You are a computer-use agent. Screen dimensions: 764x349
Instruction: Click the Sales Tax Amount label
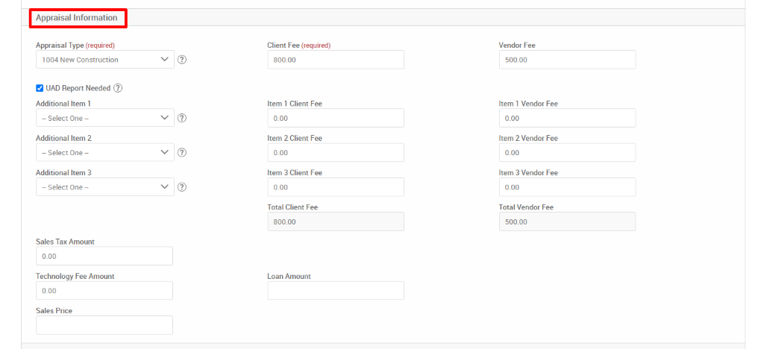pyautogui.click(x=66, y=242)
